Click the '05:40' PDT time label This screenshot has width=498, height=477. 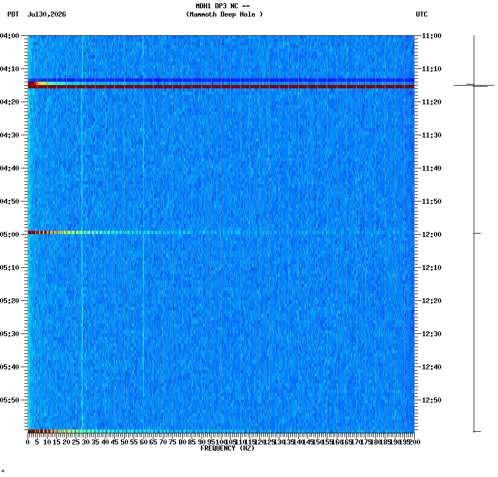coord(9,367)
